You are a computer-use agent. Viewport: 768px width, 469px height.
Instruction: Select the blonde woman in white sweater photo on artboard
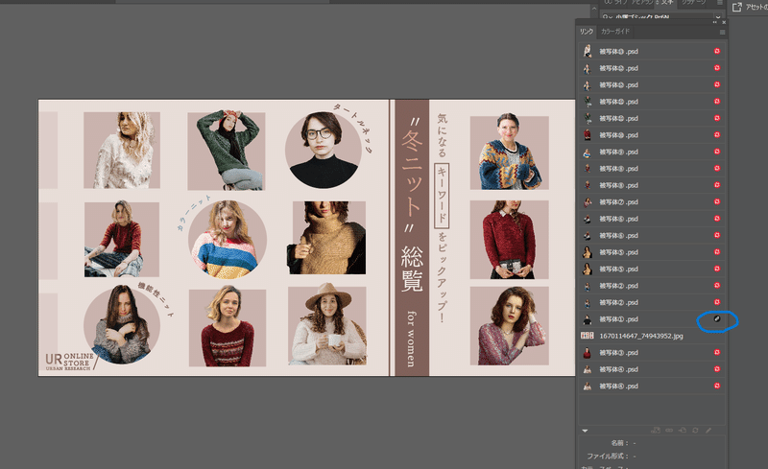[x=122, y=151]
